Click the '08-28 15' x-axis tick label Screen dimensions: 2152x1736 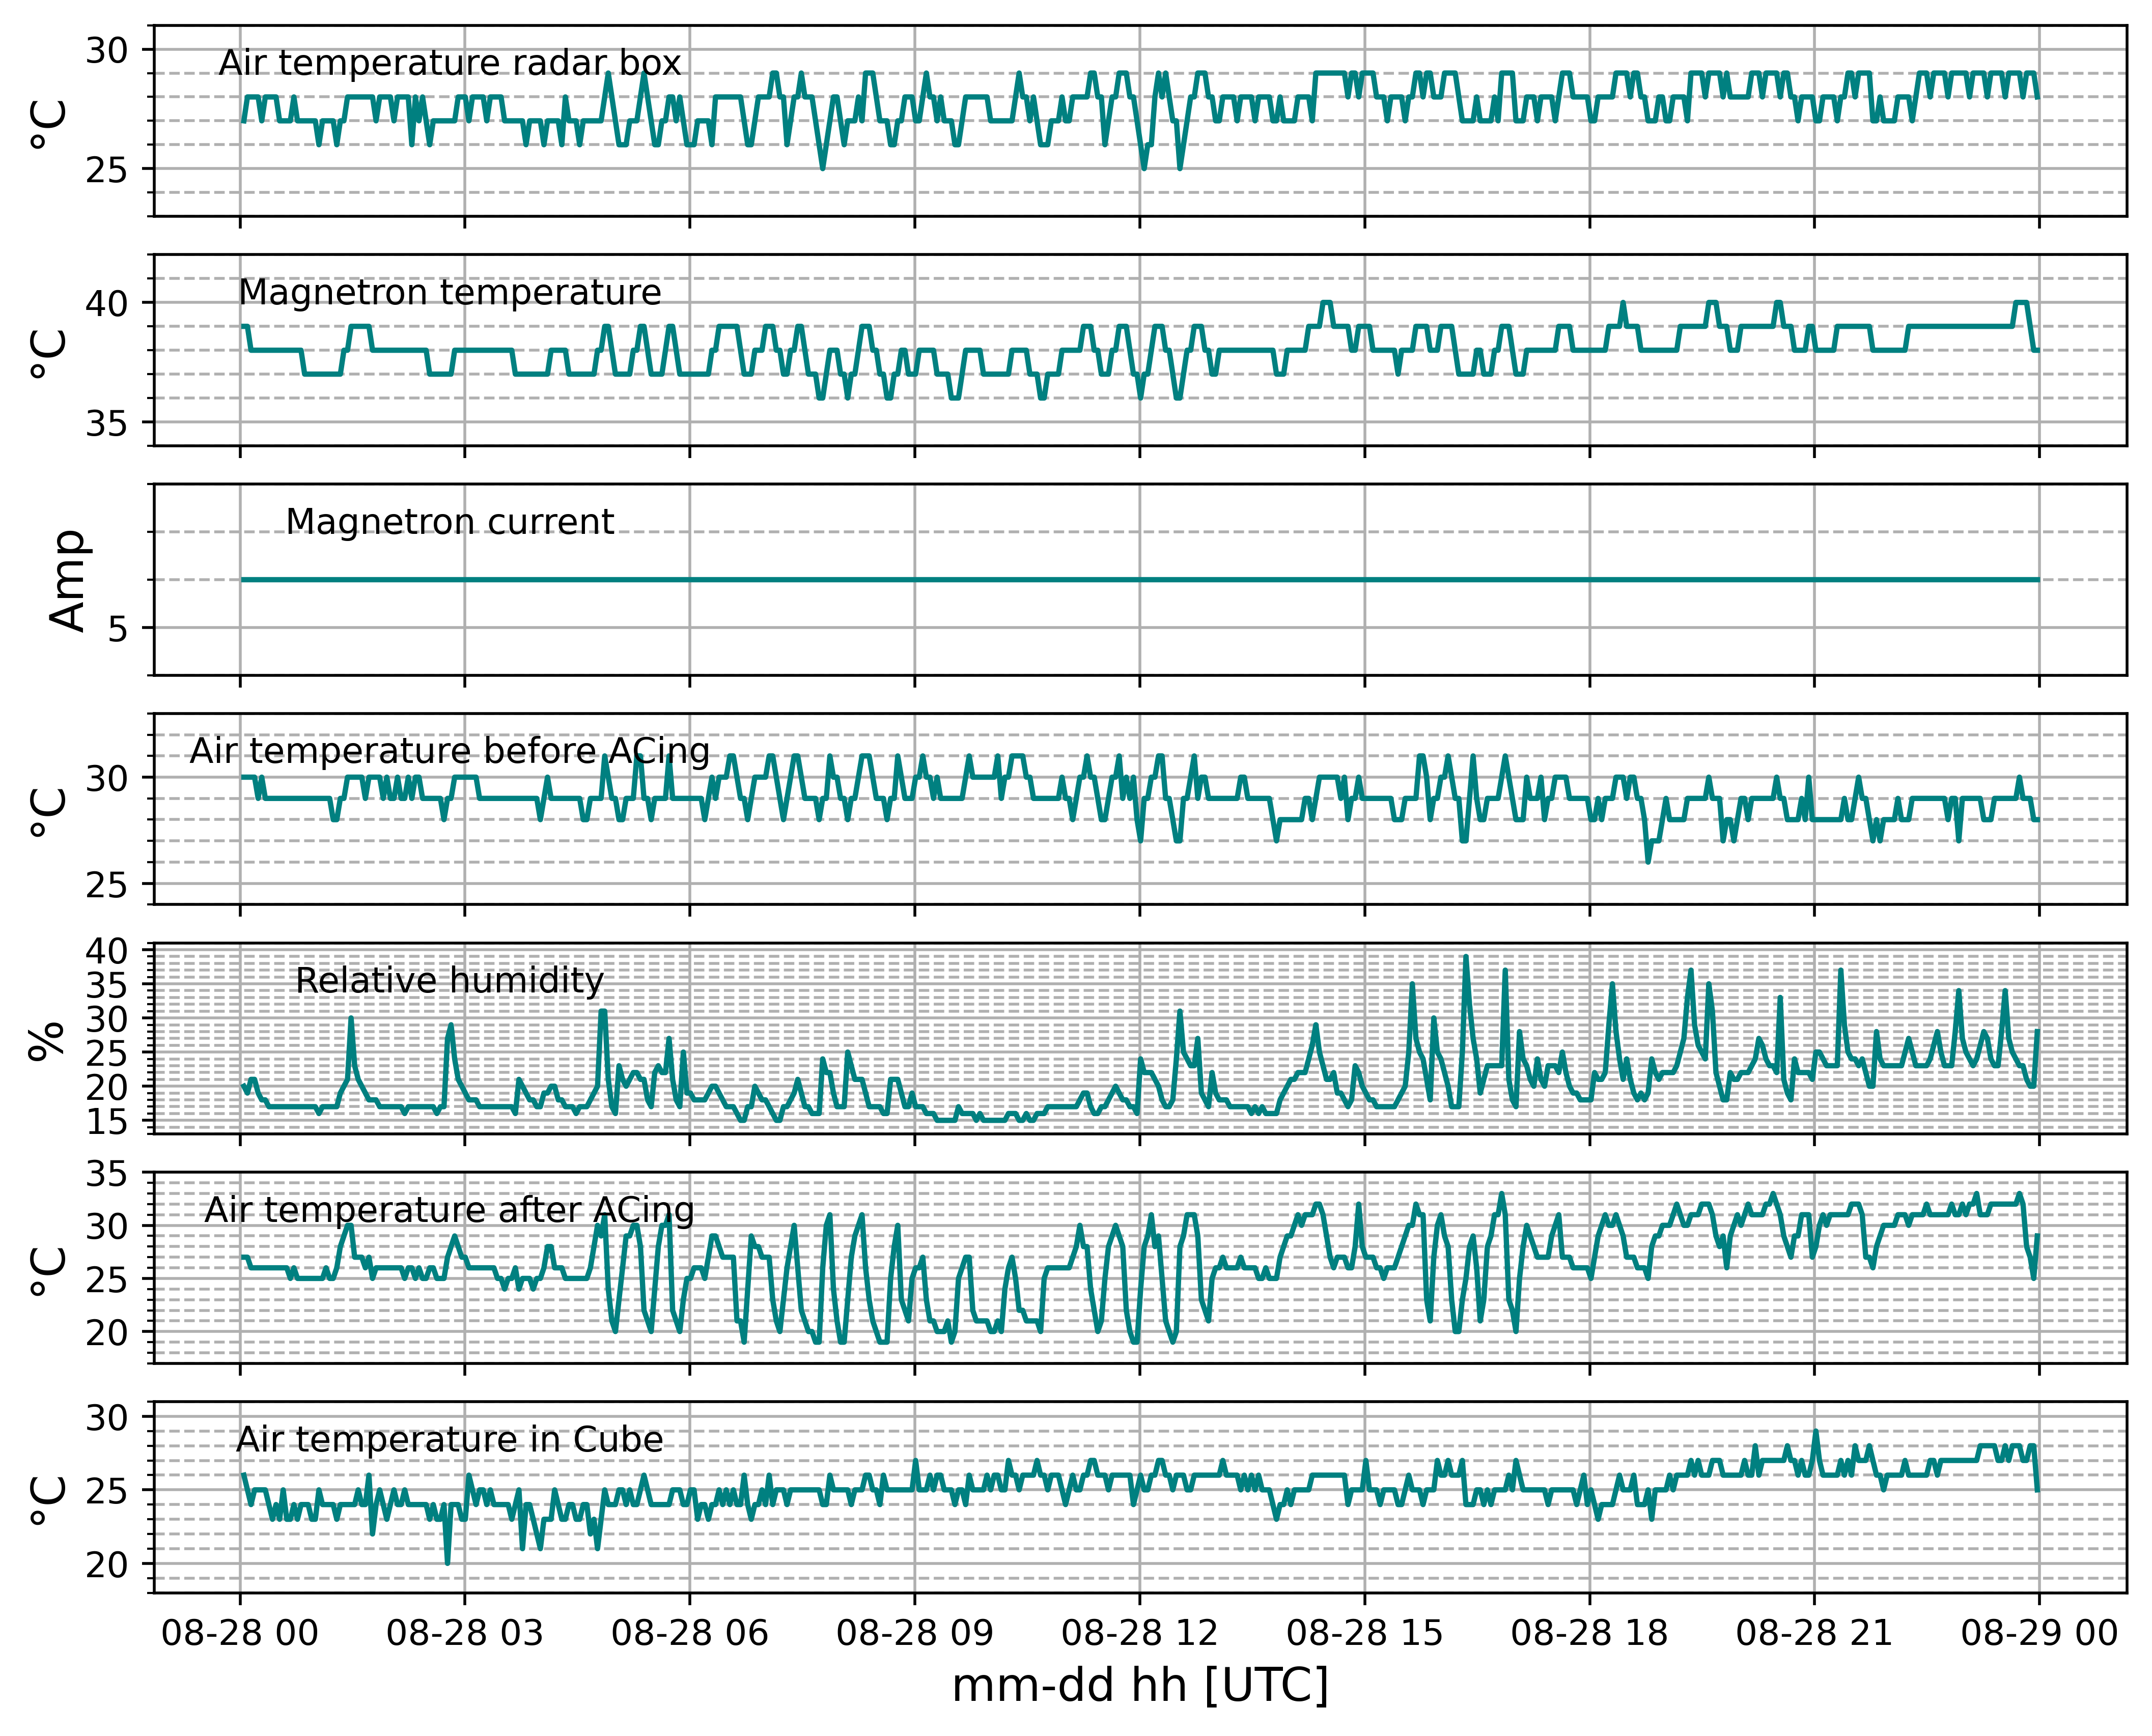point(1364,1633)
